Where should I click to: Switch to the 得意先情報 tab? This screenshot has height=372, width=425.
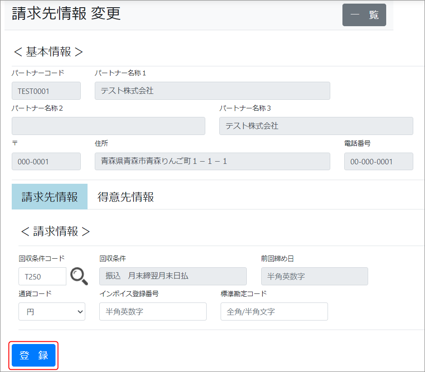(x=125, y=197)
